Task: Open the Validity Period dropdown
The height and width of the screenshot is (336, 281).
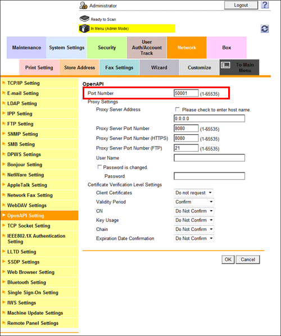Action: (194, 202)
